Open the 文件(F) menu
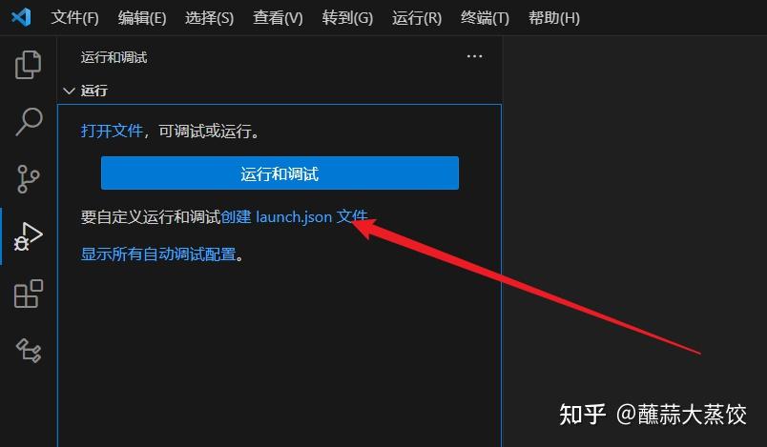The image size is (767, 447). coord(74,18)
